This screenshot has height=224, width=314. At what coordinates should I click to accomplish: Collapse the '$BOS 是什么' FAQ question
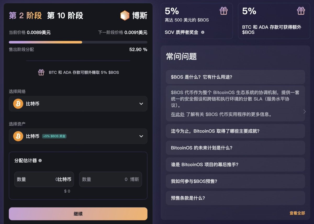(x=235, y=77)
